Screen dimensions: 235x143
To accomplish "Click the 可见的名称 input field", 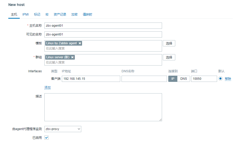I will [103, 34].
